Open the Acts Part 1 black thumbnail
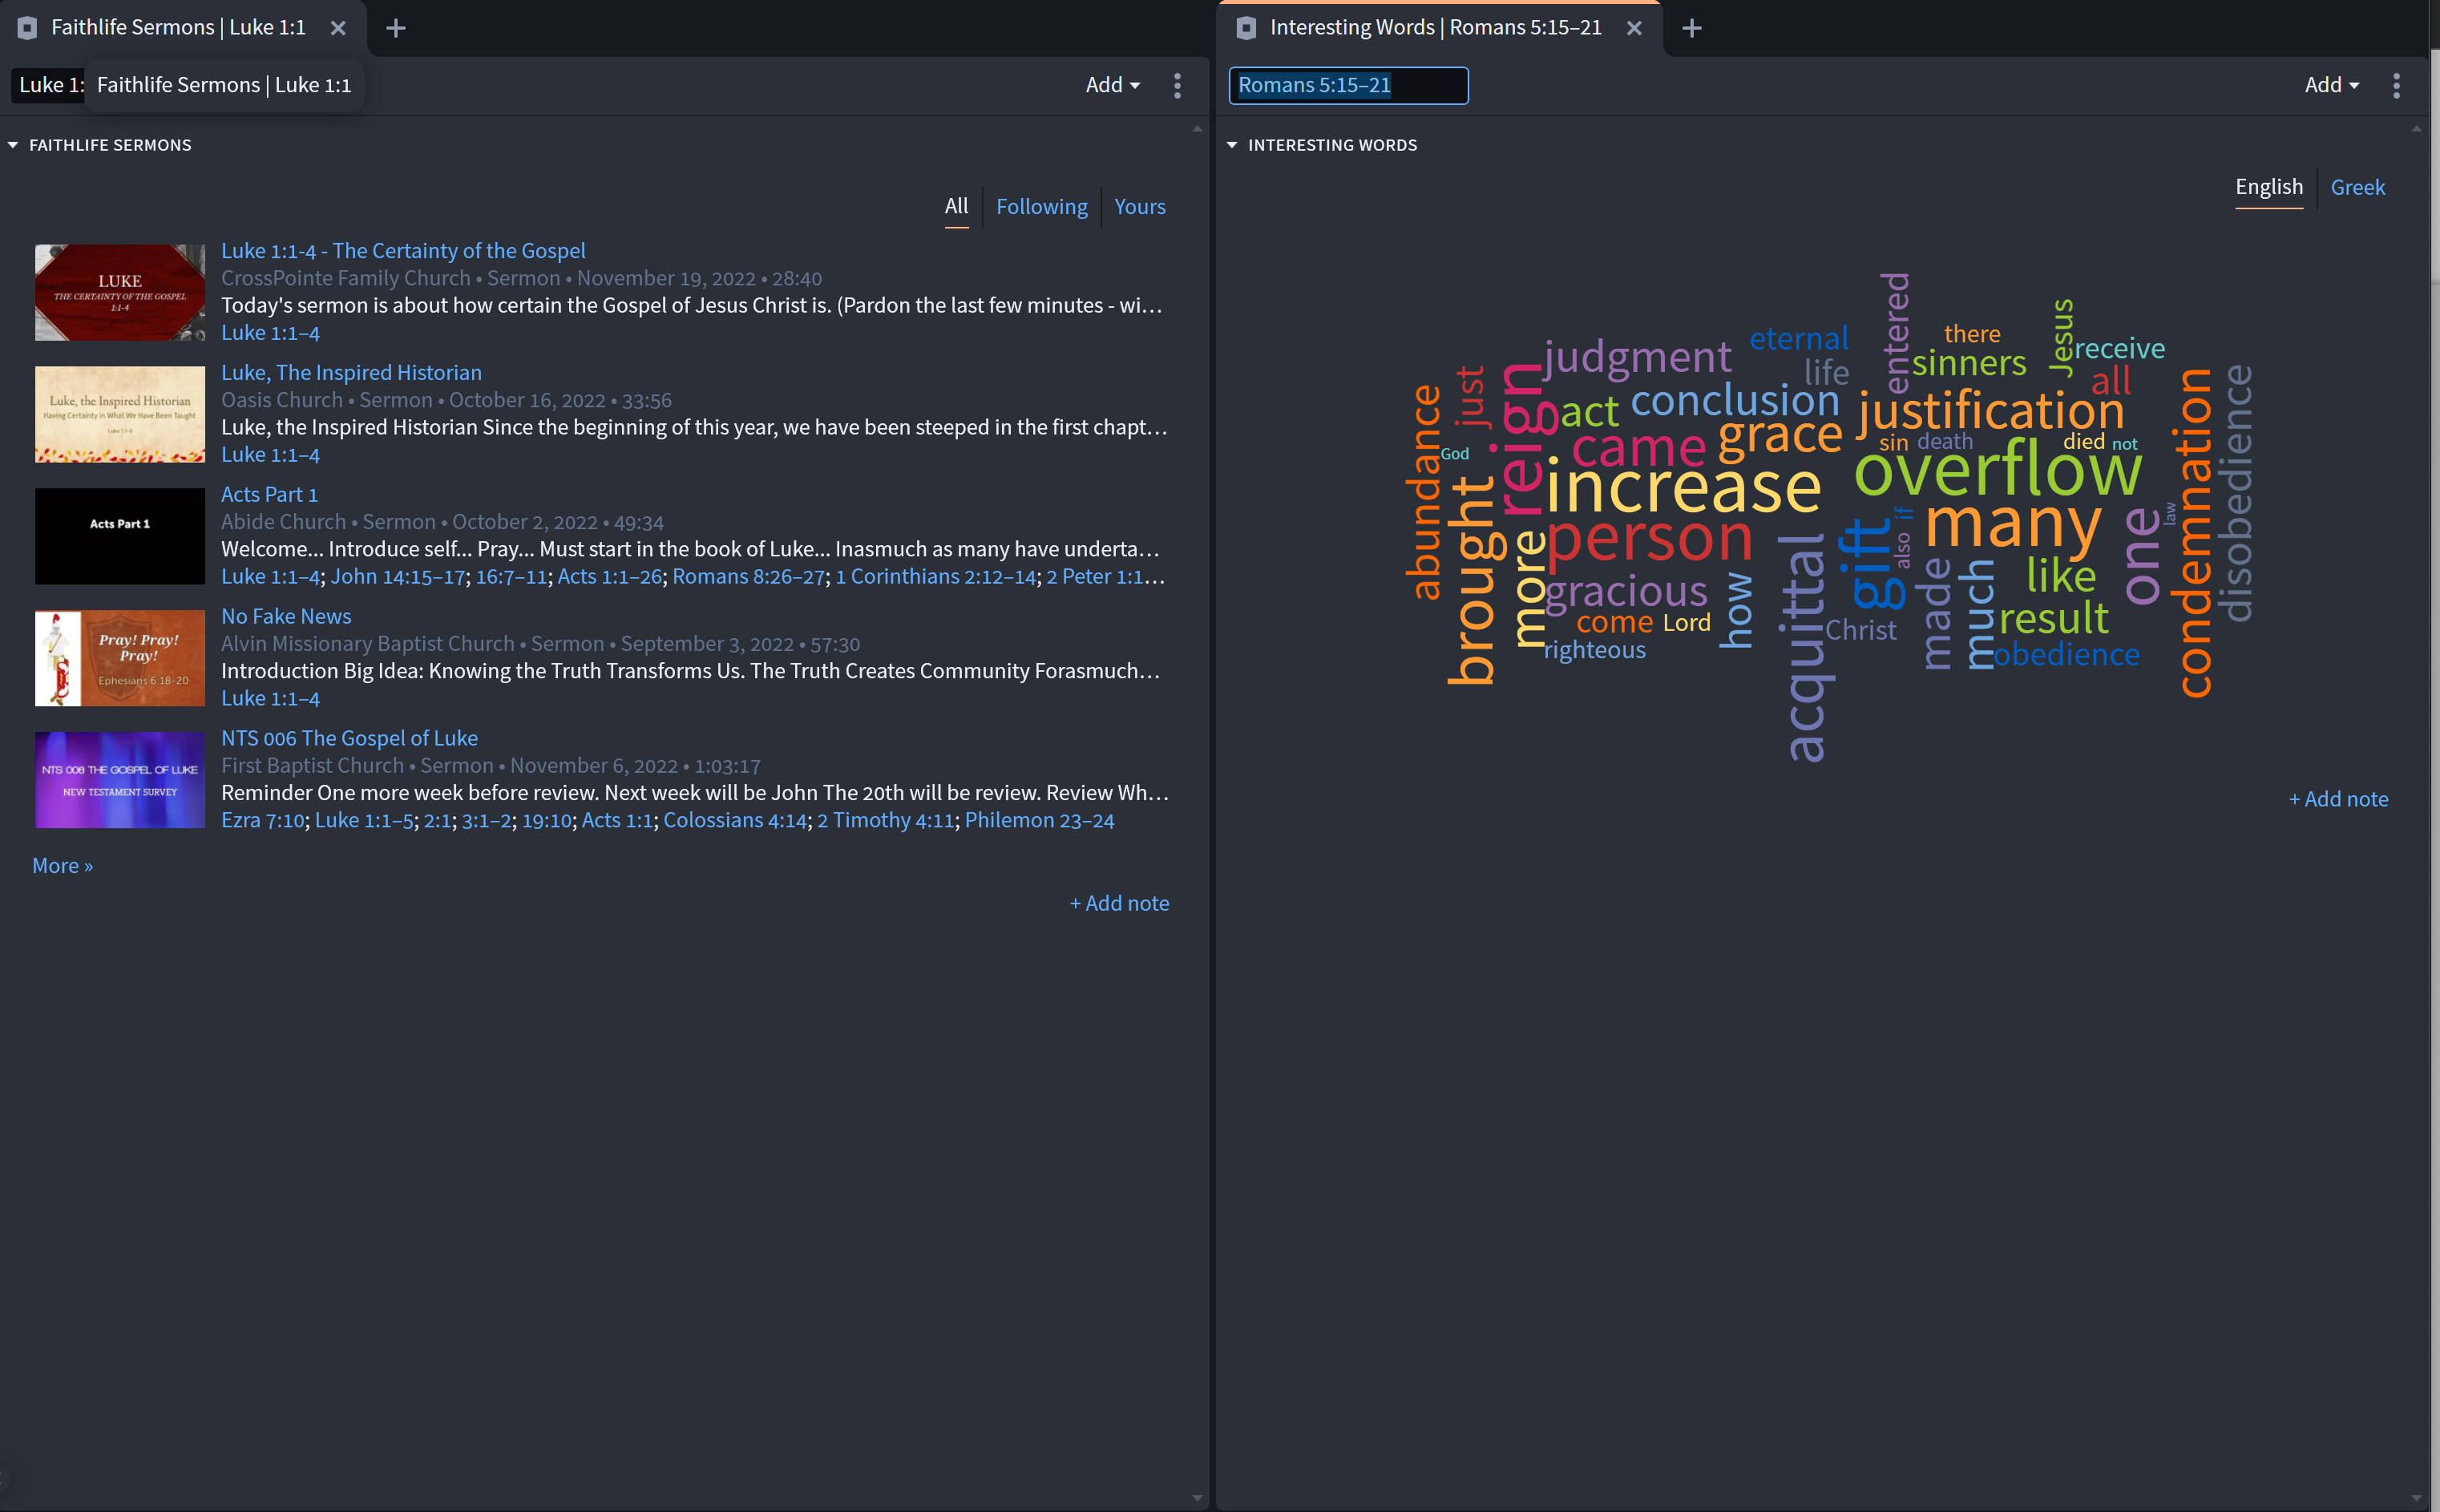Image resolution: width=2440 pixels, height=1512 pixels. (120, 536)
